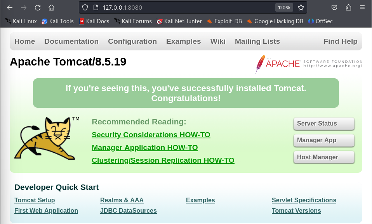The width and height of the screenshot is (372, 224).
Task: Click the successfully installed Tomcat congratulations banner
Action: click(x=186, y=93)
